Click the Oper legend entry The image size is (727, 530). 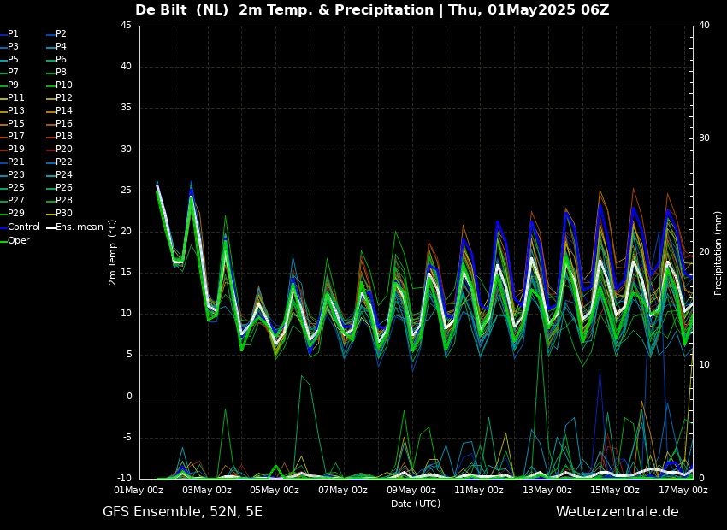coord(18,241)
